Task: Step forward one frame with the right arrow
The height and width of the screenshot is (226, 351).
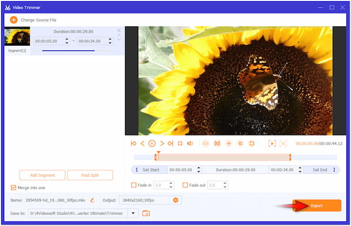Action: [x=162, y=143]
